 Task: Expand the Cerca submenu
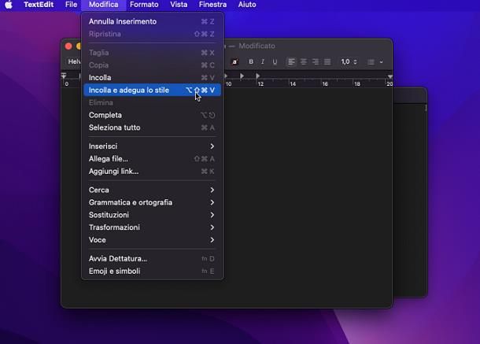coord(152,190)
